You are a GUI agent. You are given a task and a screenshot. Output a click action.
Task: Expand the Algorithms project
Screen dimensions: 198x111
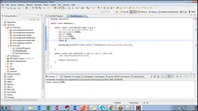pos(3,22)
